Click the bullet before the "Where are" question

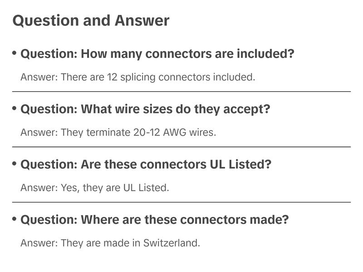point(15,219)
